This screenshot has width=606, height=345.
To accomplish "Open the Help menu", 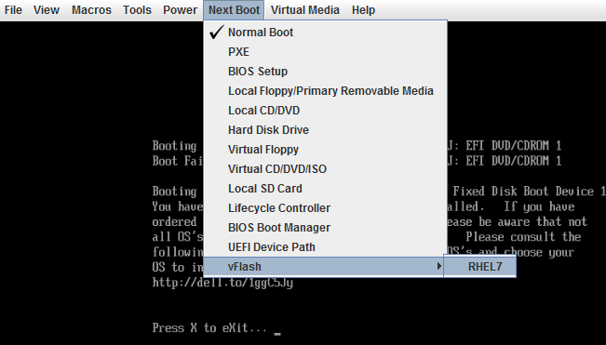I will (x=363, y=10).
